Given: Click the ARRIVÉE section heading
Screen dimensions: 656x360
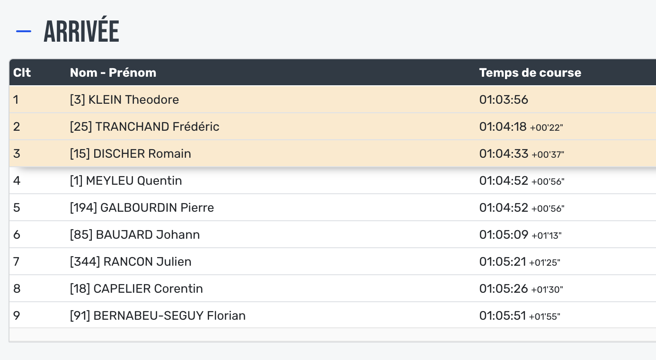Looking at the screenshot, I should [x=81, y=32].
